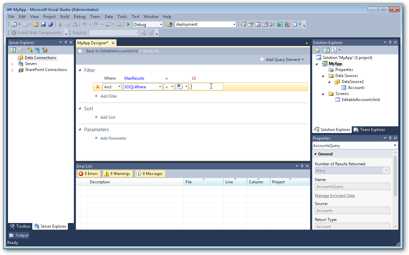This screenshot has width=409, height=255.
Task: Open the Manage Included Data link
Action: [x=334, y=196]
